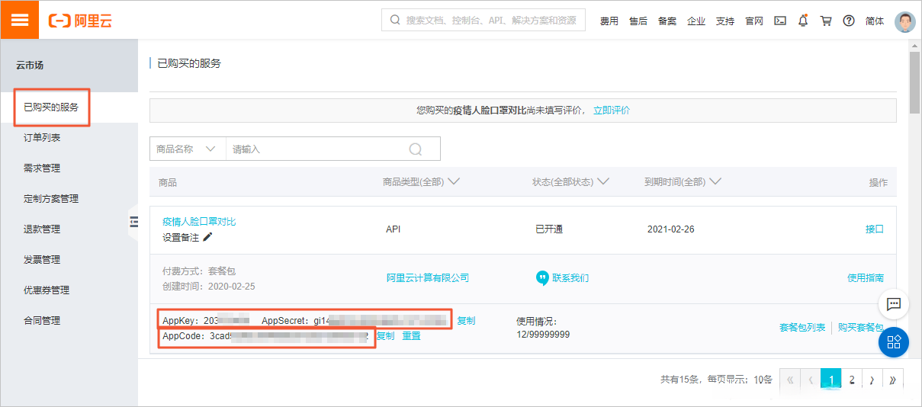Click the 立即评价 link
The width and height of the screenshot is (922, 407).
click(x=612, y=111)
